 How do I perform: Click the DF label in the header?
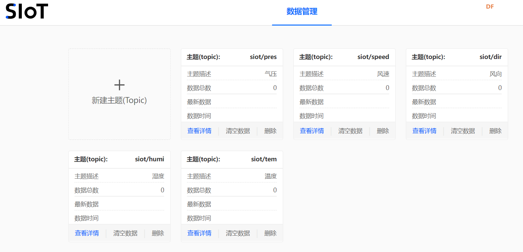tap(490, 6)
